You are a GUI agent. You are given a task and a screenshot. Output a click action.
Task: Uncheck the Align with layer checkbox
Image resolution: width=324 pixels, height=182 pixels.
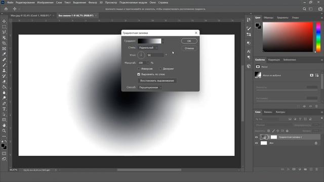[139, 74]
